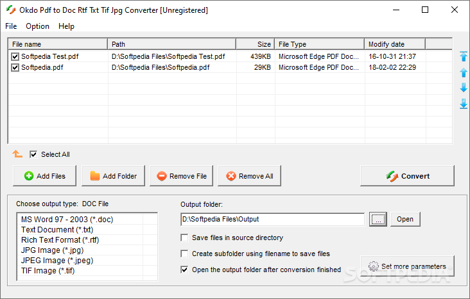Open the File menu

click(x=11, y=26)
